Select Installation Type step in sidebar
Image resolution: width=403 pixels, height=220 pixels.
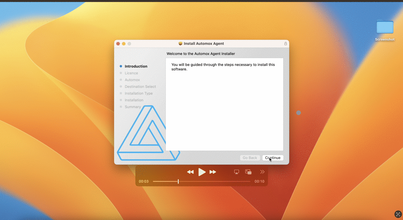click(x=139, y=93)
